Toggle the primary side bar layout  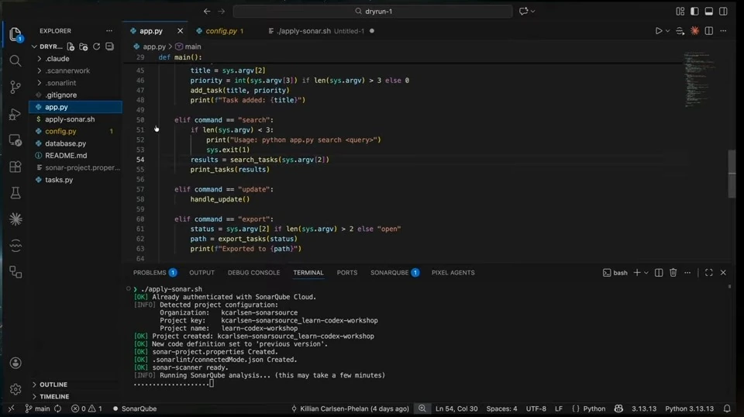click(694, 11)
